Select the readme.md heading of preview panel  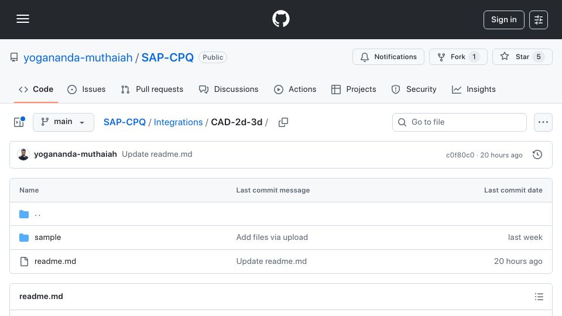click(41, 296)
